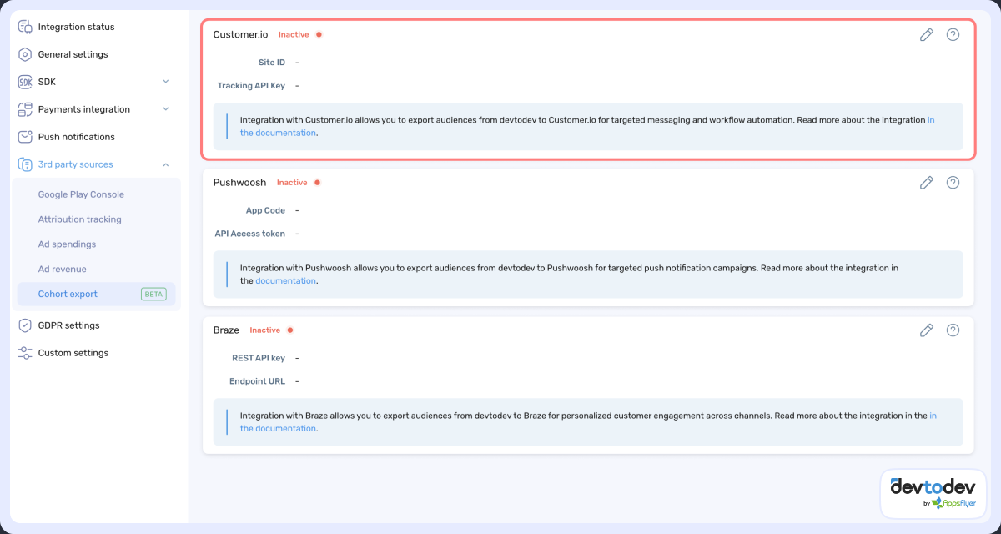Click the SDK icon in sidebar
This screenshot has width=1001, height=534.
[25, 82]
